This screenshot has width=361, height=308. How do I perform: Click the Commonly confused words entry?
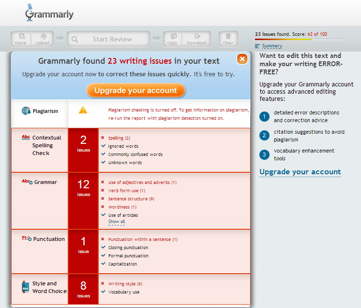click(x=135, y=154)
